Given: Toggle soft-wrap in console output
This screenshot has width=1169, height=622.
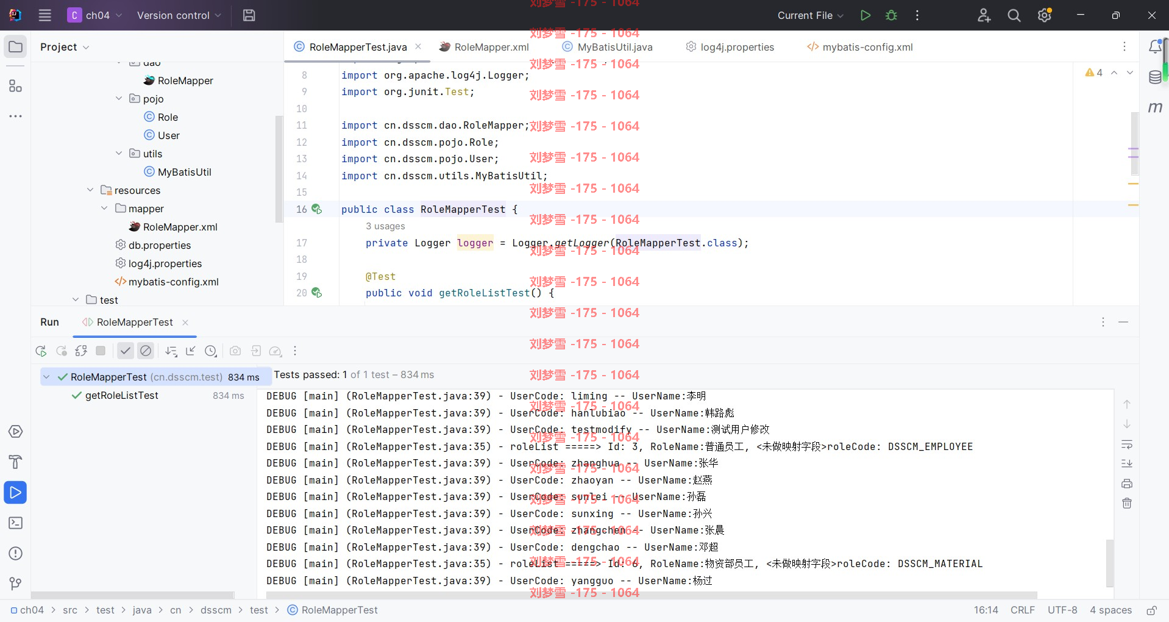Looking at the screenshot, I should [x=1127, y=445].
